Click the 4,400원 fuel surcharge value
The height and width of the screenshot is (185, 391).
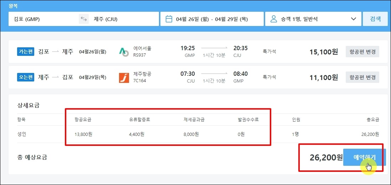(137, 134)
